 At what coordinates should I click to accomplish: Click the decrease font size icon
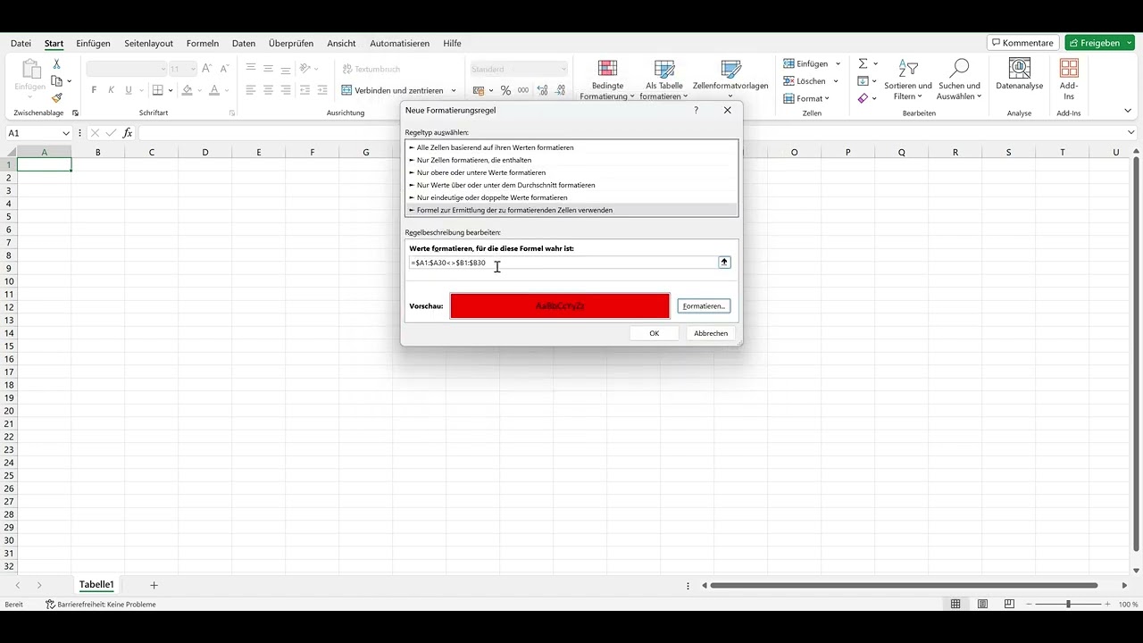223,69
